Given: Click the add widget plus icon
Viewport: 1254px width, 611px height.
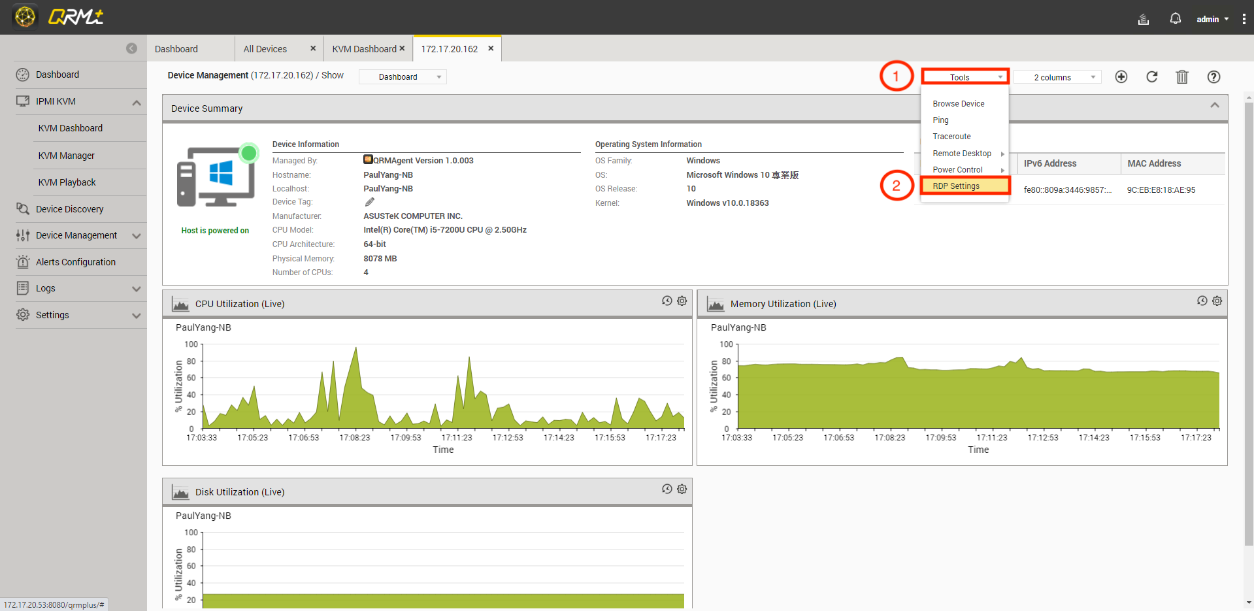Looking at the screenshot, I should pyautogui.click(x=1121, y=77).
